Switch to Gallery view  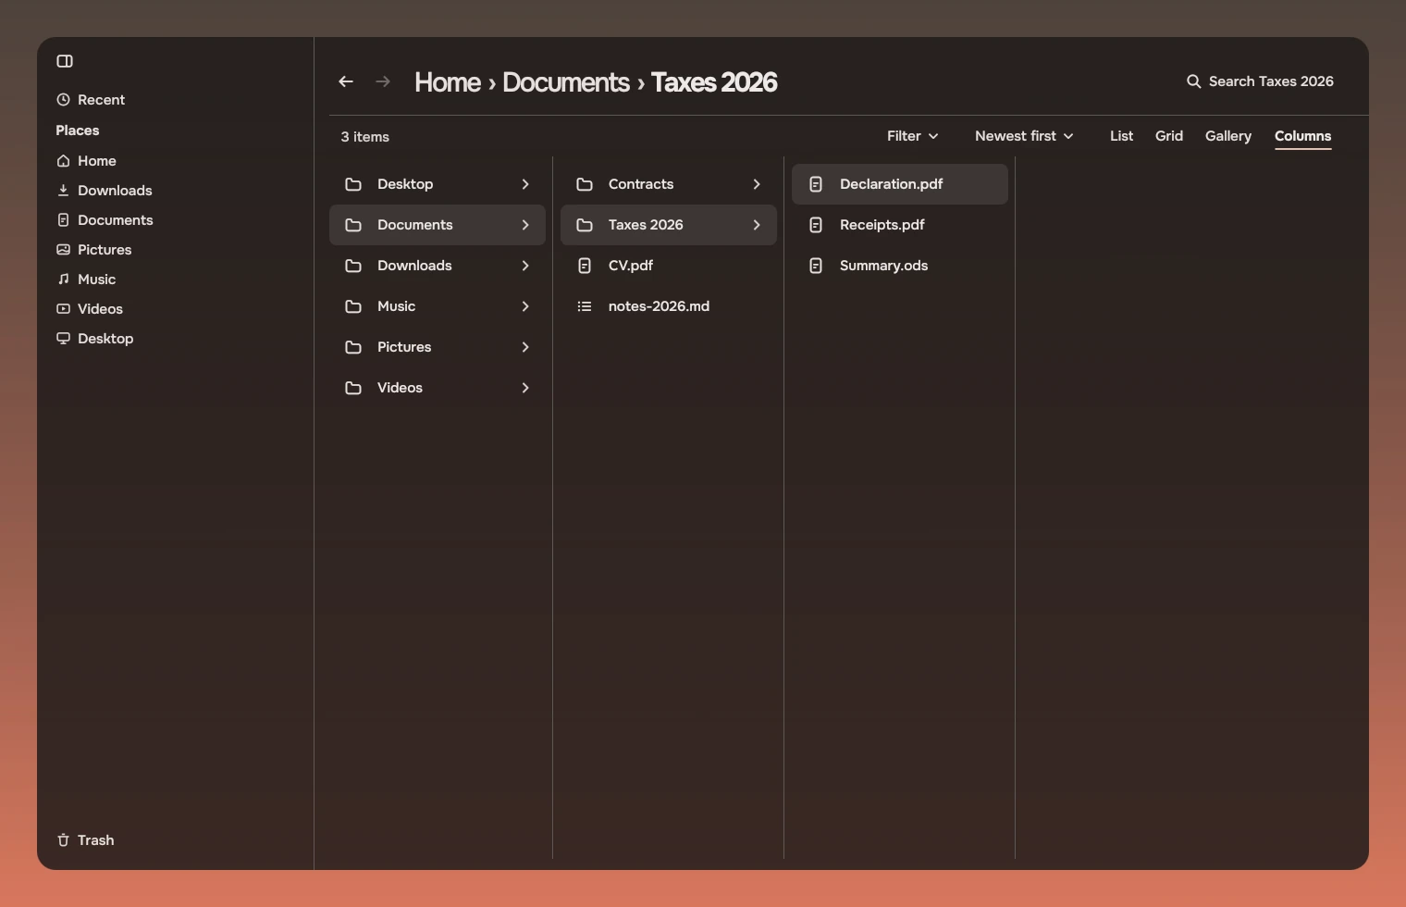point(1228,136)
